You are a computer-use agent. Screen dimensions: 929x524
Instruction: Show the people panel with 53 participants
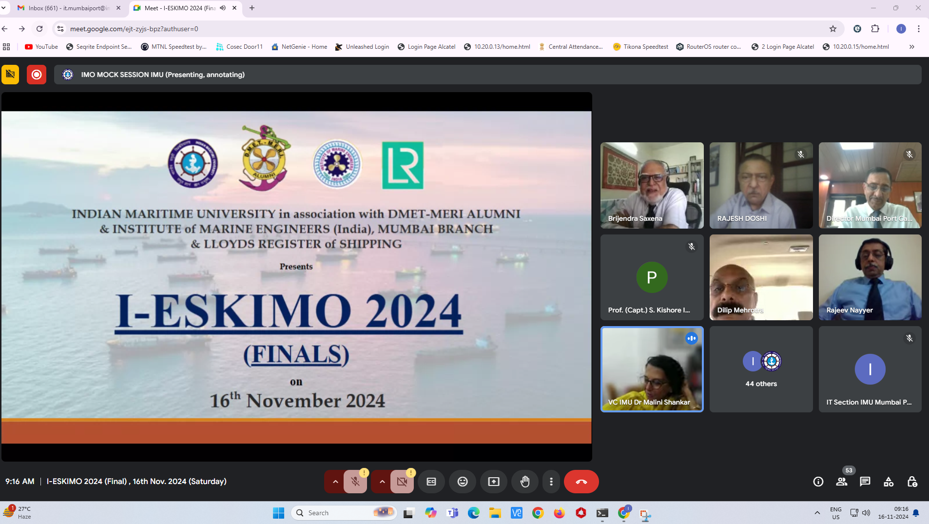pyautogui.click(x=842, y=482)
